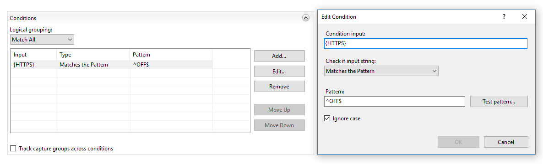Cancel the Edit Condition dialog

506,142
